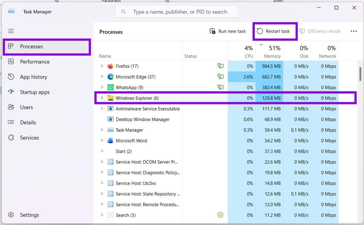This screenshot has width=364, height=225.
Task: Click the Settings gear icon
Action: click(x=11, y=215)
